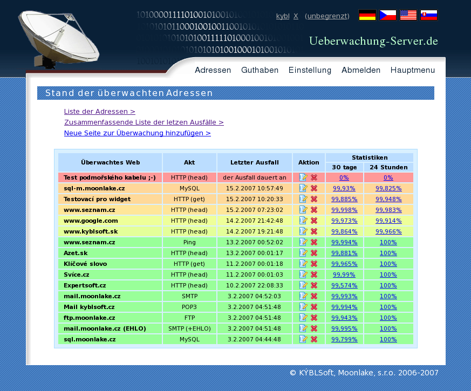
Task: Open the Guthaben menu
Action: [x=260, y=70]
